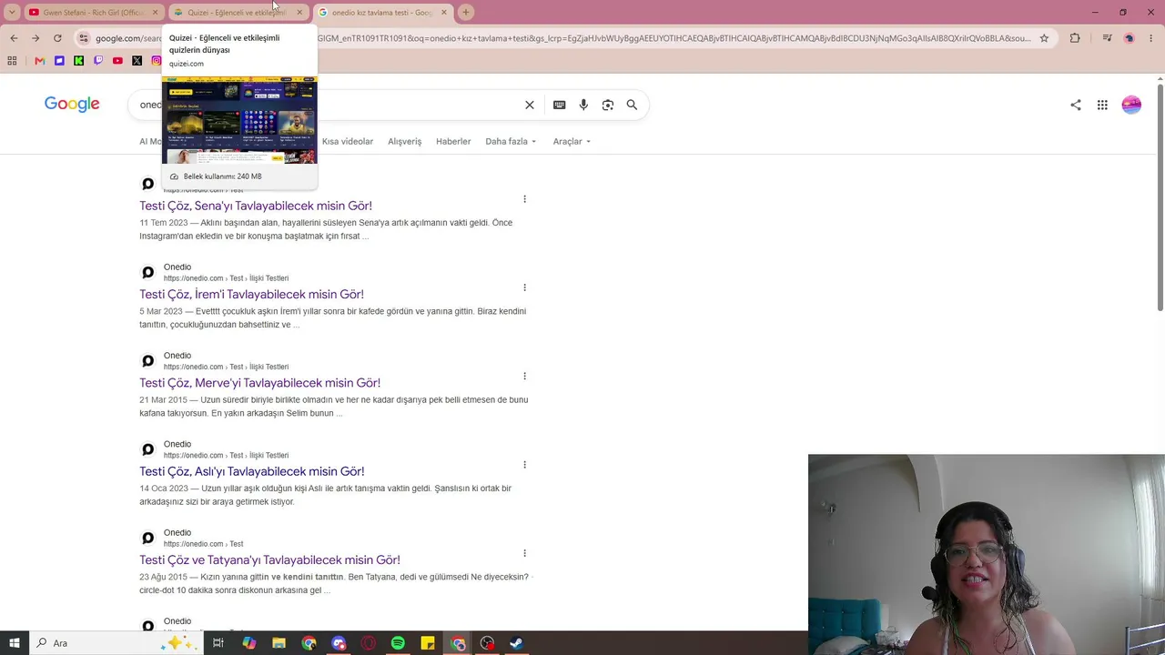The width and height of the screenshot is (1165, 655).
Task: Share the Google results page
Action: click(1076, 105)
